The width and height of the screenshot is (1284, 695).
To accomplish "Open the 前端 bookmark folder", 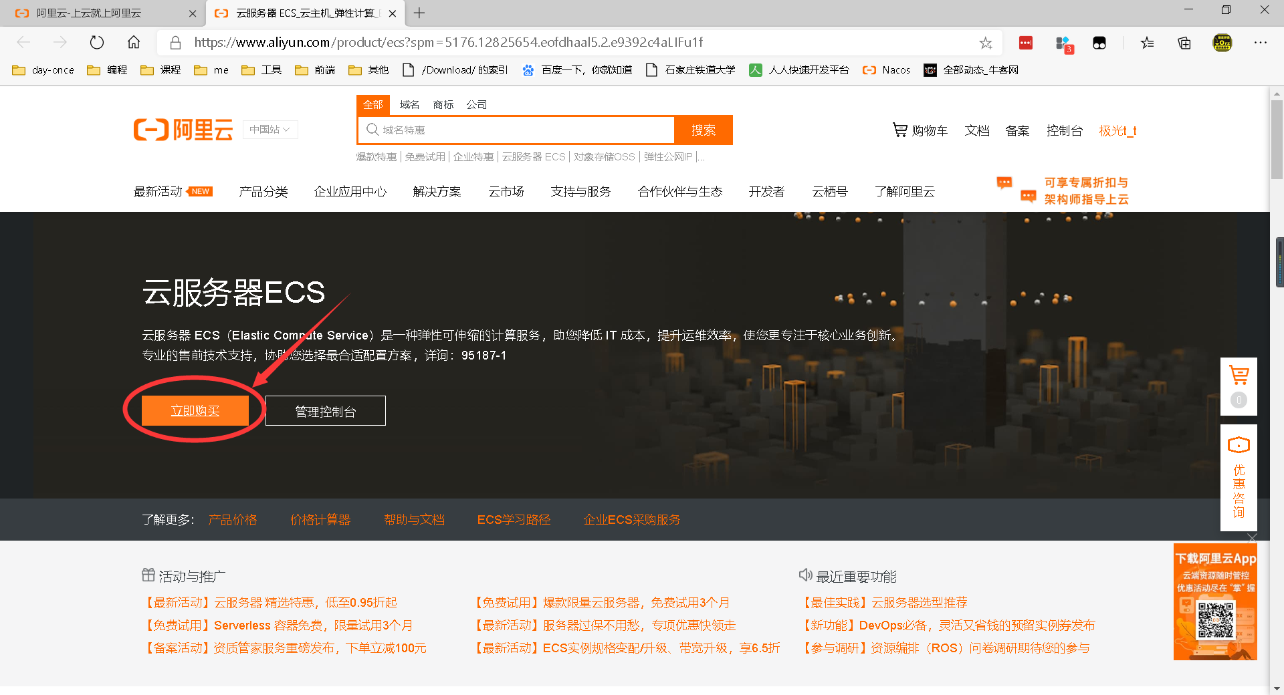I will pos(315,70).
